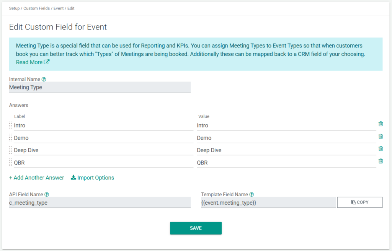Show help for API Field Name
The height and width of the screenshot is (251, 392).
point(47,195)
